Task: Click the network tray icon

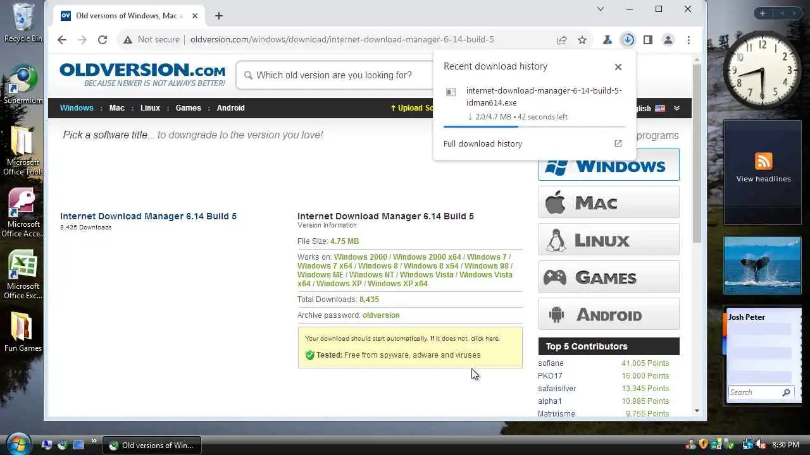Action: click(x=747, y=445)
